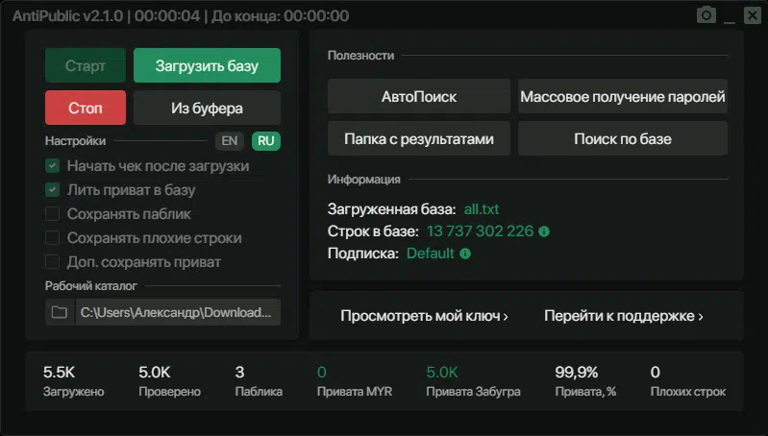Load the database with Из буфера
Image resolution: width=768 pixels, height=436 pixels.
208,108
